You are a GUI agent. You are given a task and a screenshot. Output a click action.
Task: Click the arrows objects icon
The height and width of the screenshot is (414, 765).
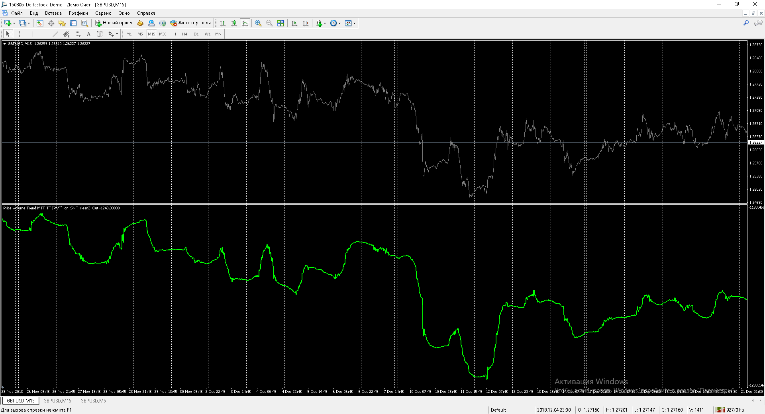click(111, 34)
